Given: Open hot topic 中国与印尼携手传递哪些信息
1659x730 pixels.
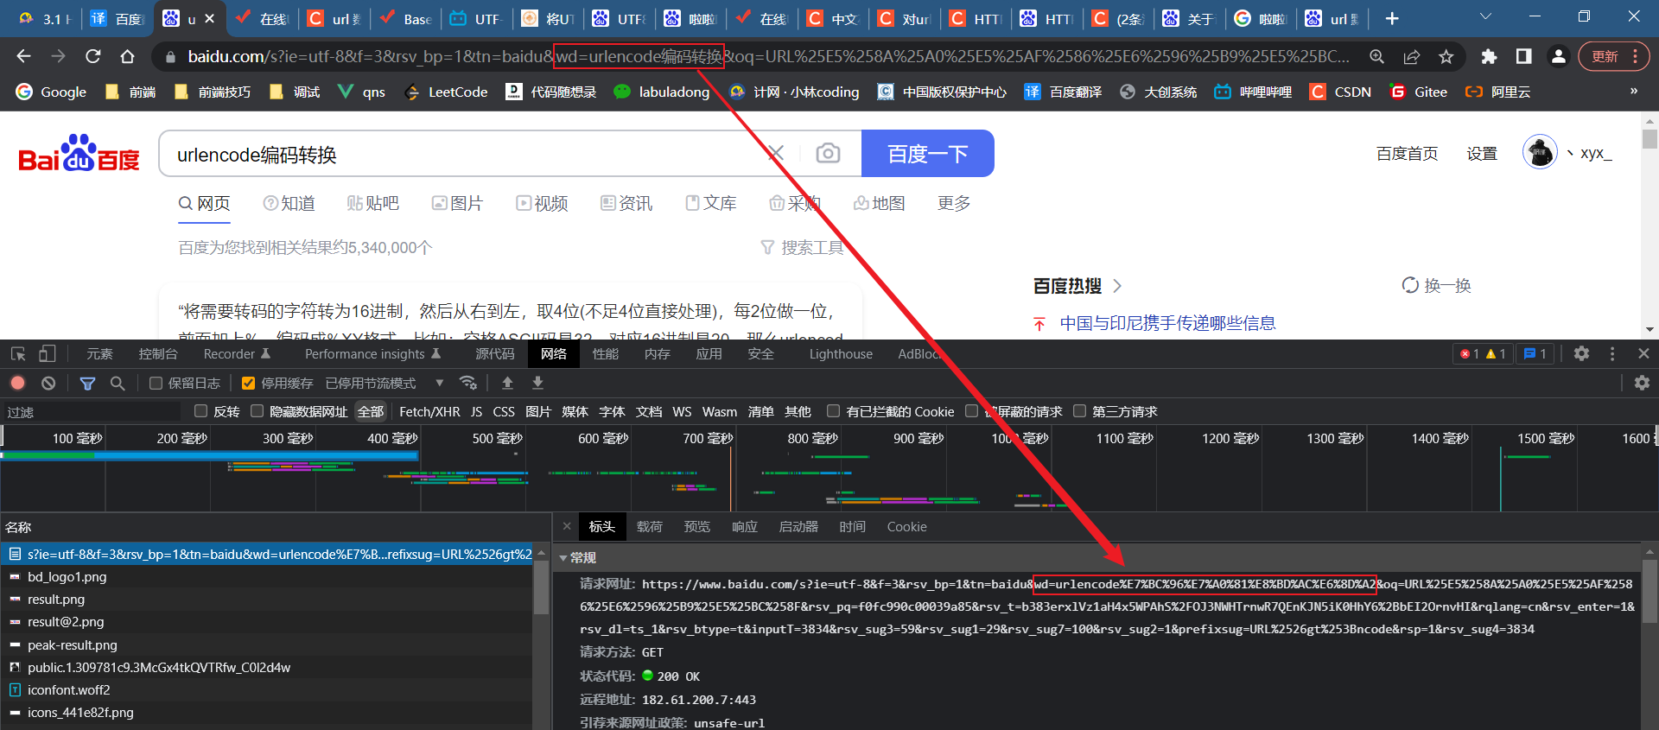Looking at the screenshot, I should pyautogui.click(x=1167, y=323).
